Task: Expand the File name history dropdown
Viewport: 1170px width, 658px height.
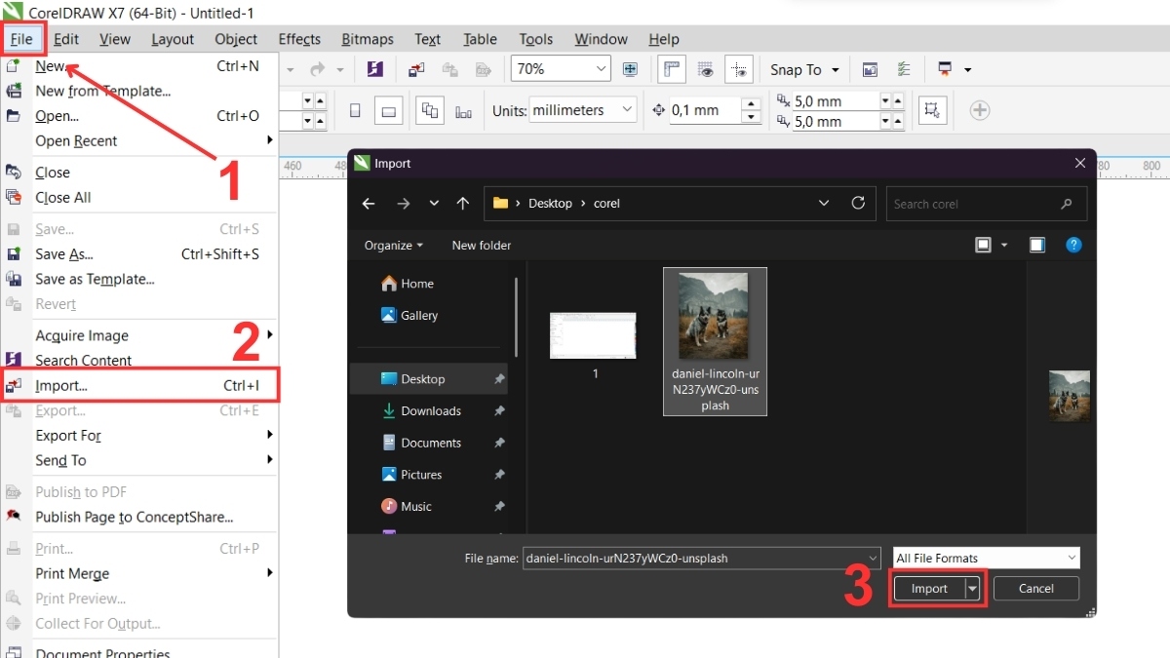Action: click(873, 559)
